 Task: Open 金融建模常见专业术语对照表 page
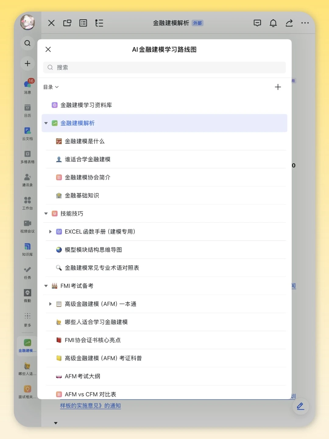(164, 268)
